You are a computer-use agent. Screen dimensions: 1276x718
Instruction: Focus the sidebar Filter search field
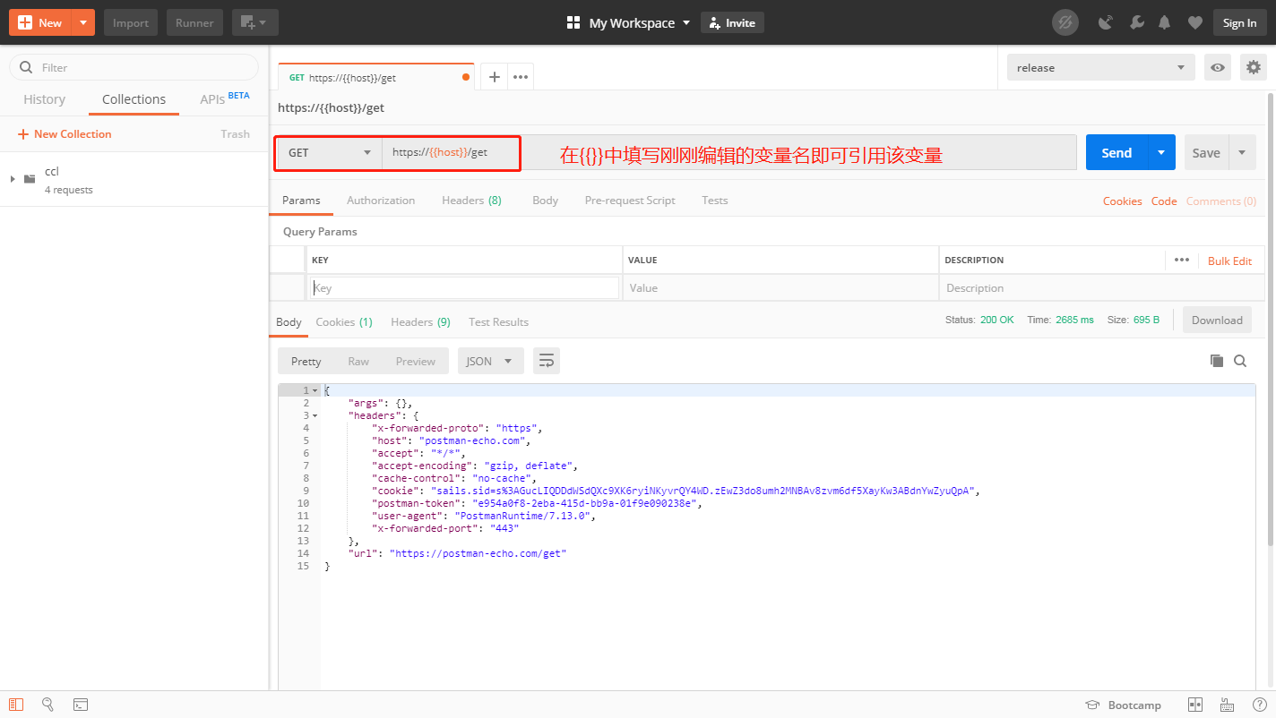click(134, 67)
